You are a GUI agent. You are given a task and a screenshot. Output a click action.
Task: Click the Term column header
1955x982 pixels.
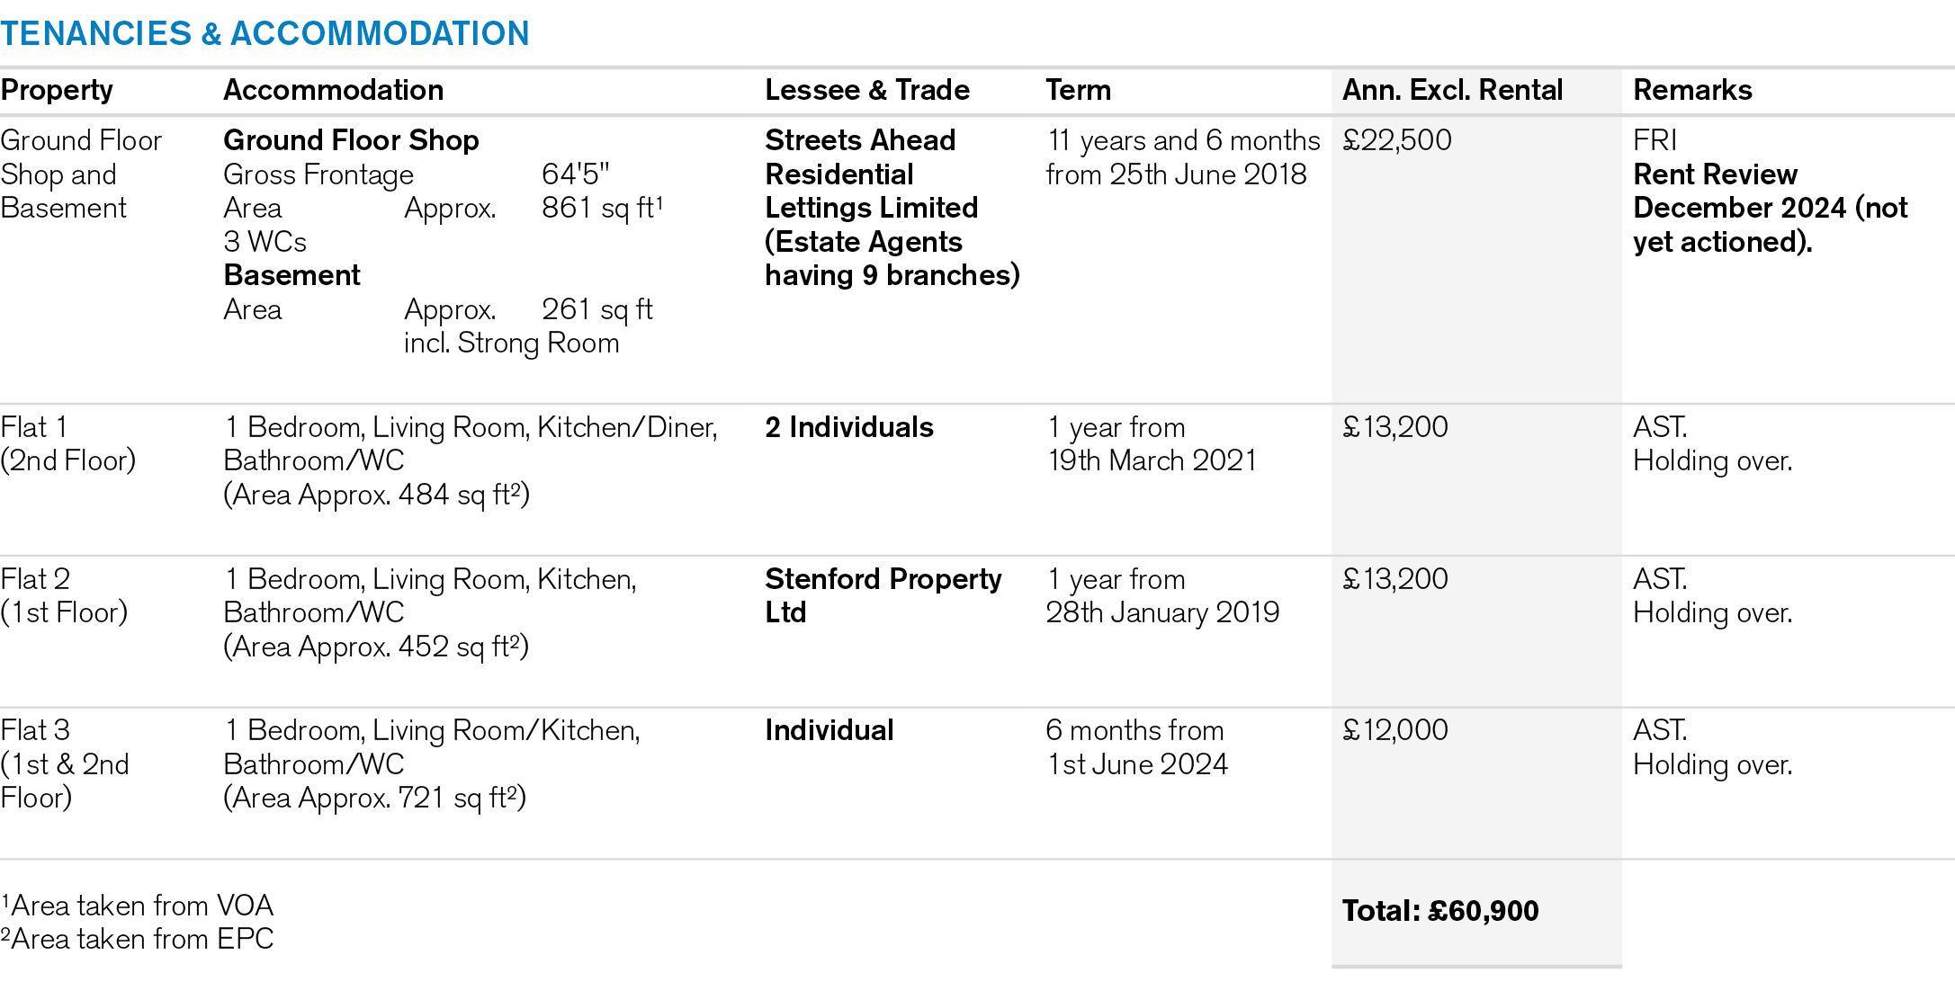1078,90
